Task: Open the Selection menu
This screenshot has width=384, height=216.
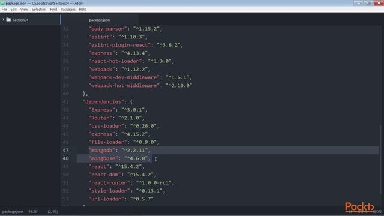Action: [39, 10]
